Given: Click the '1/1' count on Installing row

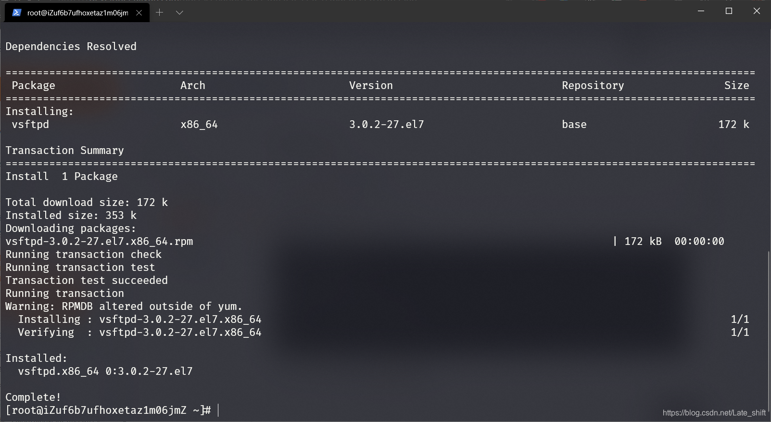Looking at the screenshot, I should [x=740, y=320].
